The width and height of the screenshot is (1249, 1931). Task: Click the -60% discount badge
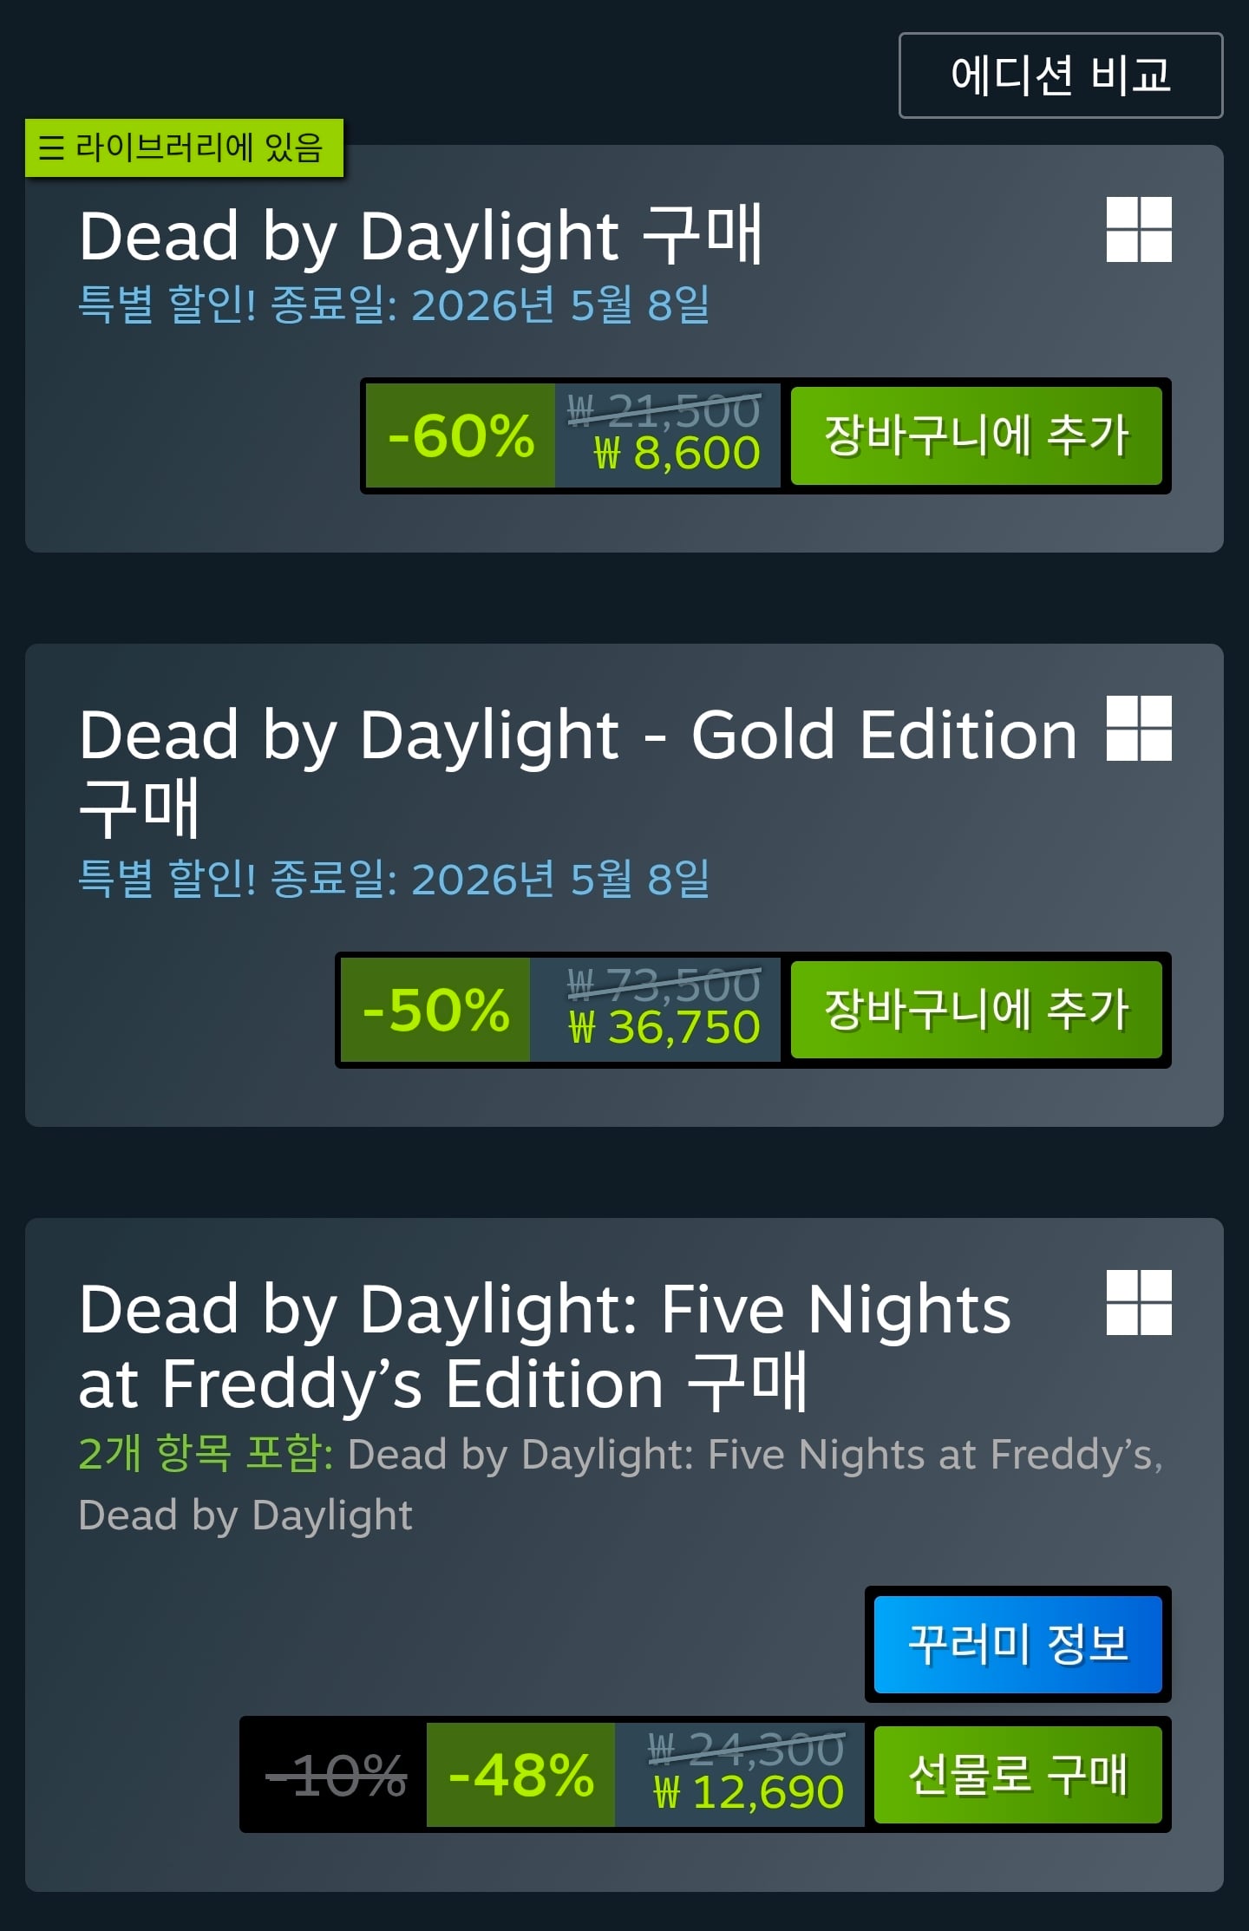(x=461, y=435)
